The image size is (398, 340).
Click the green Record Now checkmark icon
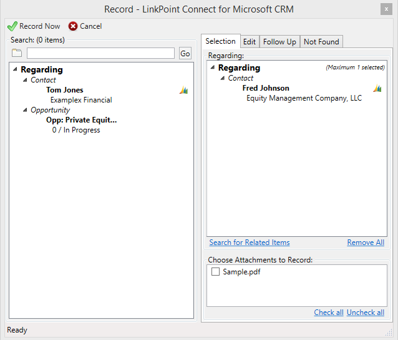(x=12, y=26)
